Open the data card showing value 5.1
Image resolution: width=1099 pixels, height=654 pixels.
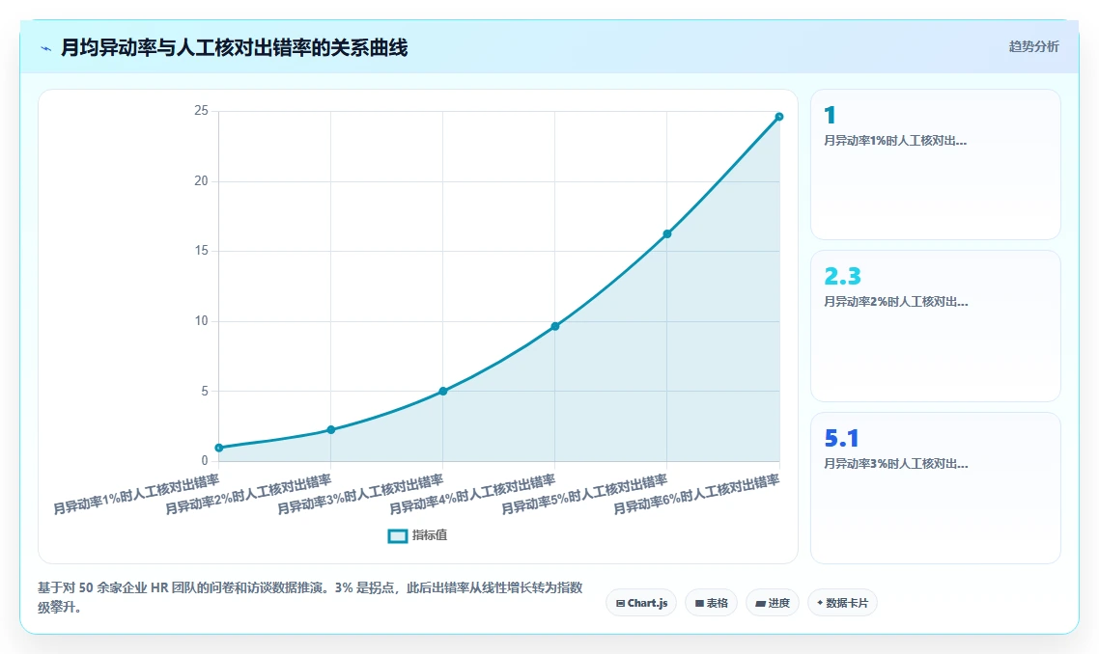[936, 488]
